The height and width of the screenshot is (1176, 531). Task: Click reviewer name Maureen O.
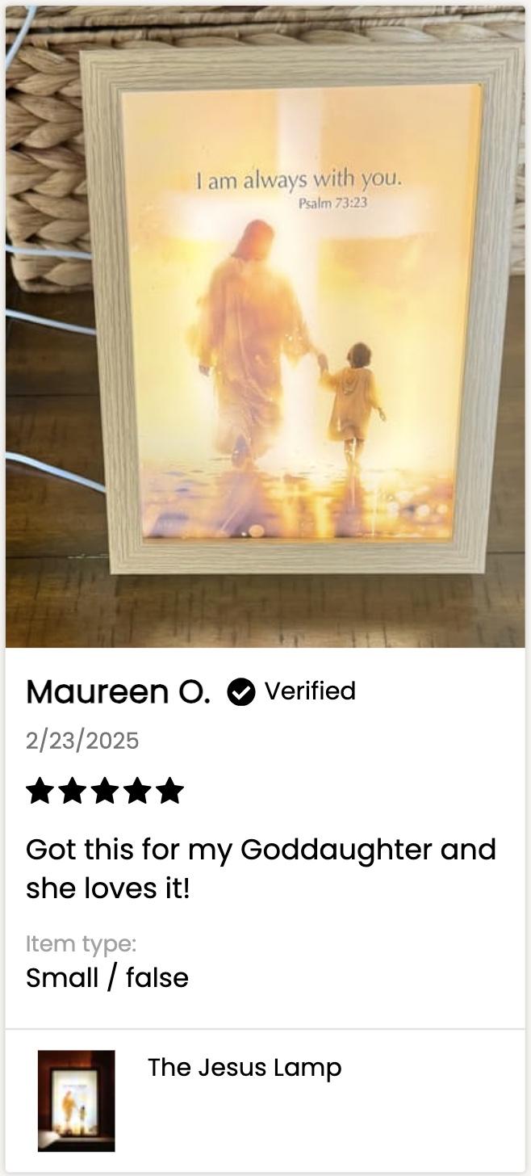[x=118, y=692]
